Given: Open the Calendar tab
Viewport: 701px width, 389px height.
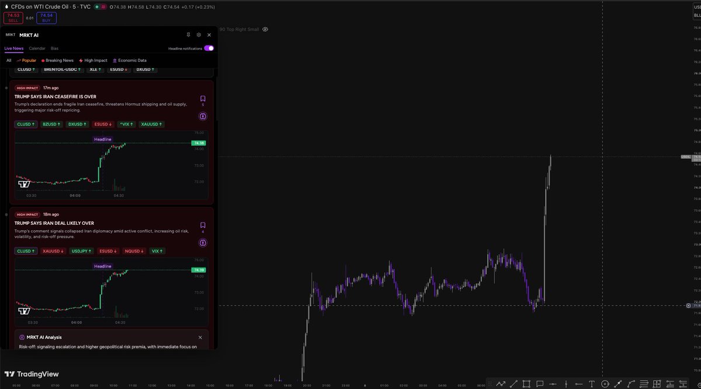Looking at the screenshot, I should (x=37, y=48).
